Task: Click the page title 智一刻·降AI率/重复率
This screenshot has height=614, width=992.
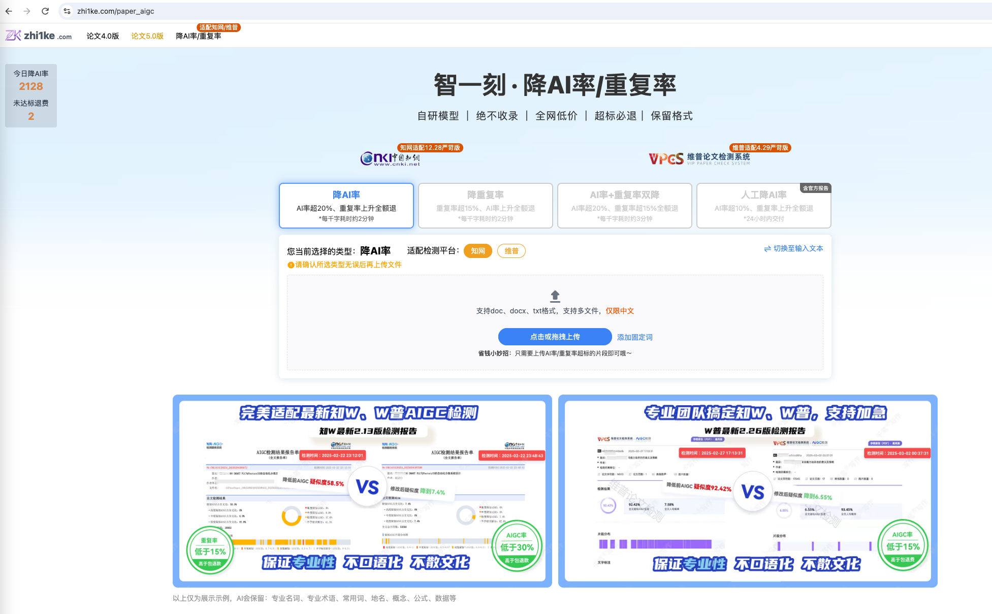Action: click(x=555, y=85)
